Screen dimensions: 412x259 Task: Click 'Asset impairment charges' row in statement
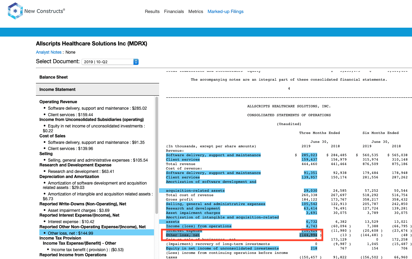pyautogui.click(x=193, y=213)
